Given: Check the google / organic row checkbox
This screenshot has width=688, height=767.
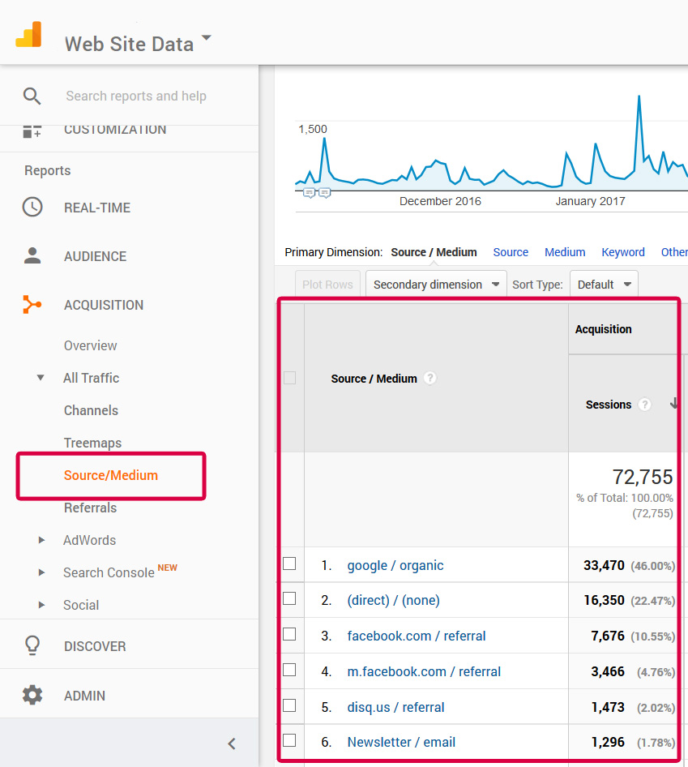Looking at the screenshot, I should click(x=289, y=564).
